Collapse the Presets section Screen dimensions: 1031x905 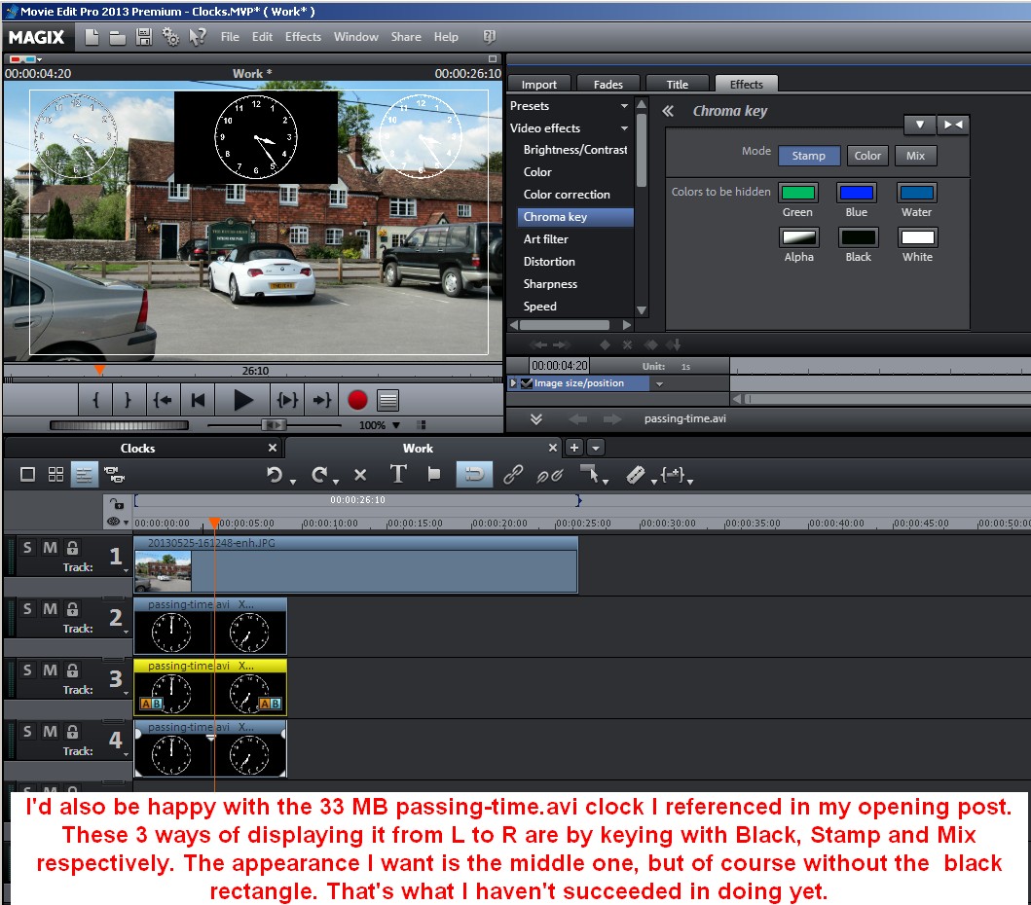point(624,106)
